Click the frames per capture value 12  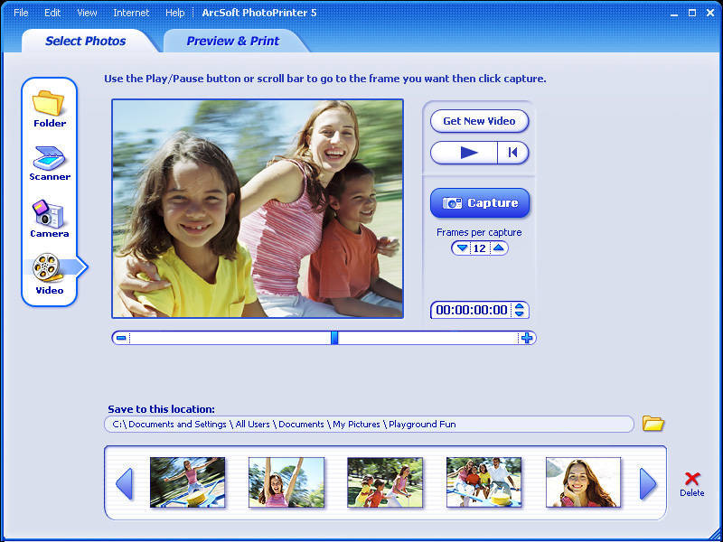(480, 248)
